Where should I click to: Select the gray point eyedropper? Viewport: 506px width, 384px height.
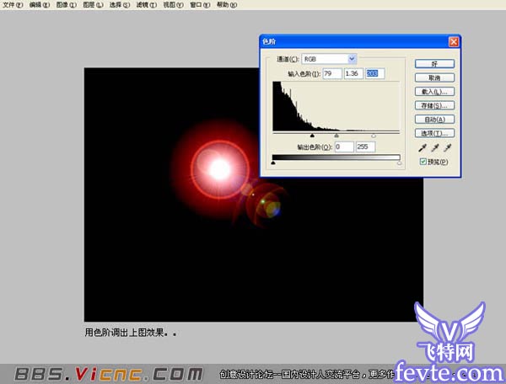pyautogui.click(x=433, y=148)
